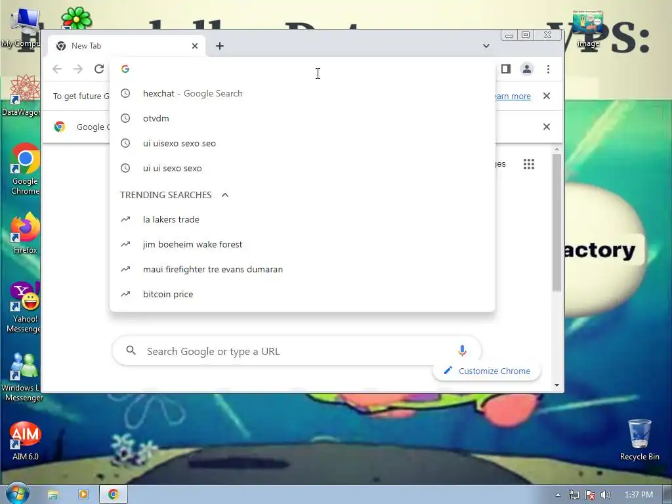Open the Windows Live Messenger desktop icon
Screen dimensions: 672x504
(22, 377)
